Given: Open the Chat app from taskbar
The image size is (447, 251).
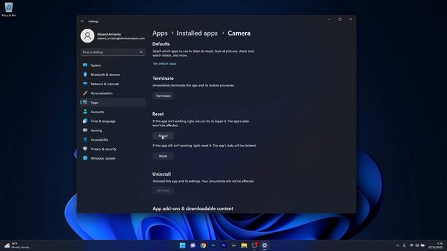Looking at the screenshot, I should (x=193, y=245).
